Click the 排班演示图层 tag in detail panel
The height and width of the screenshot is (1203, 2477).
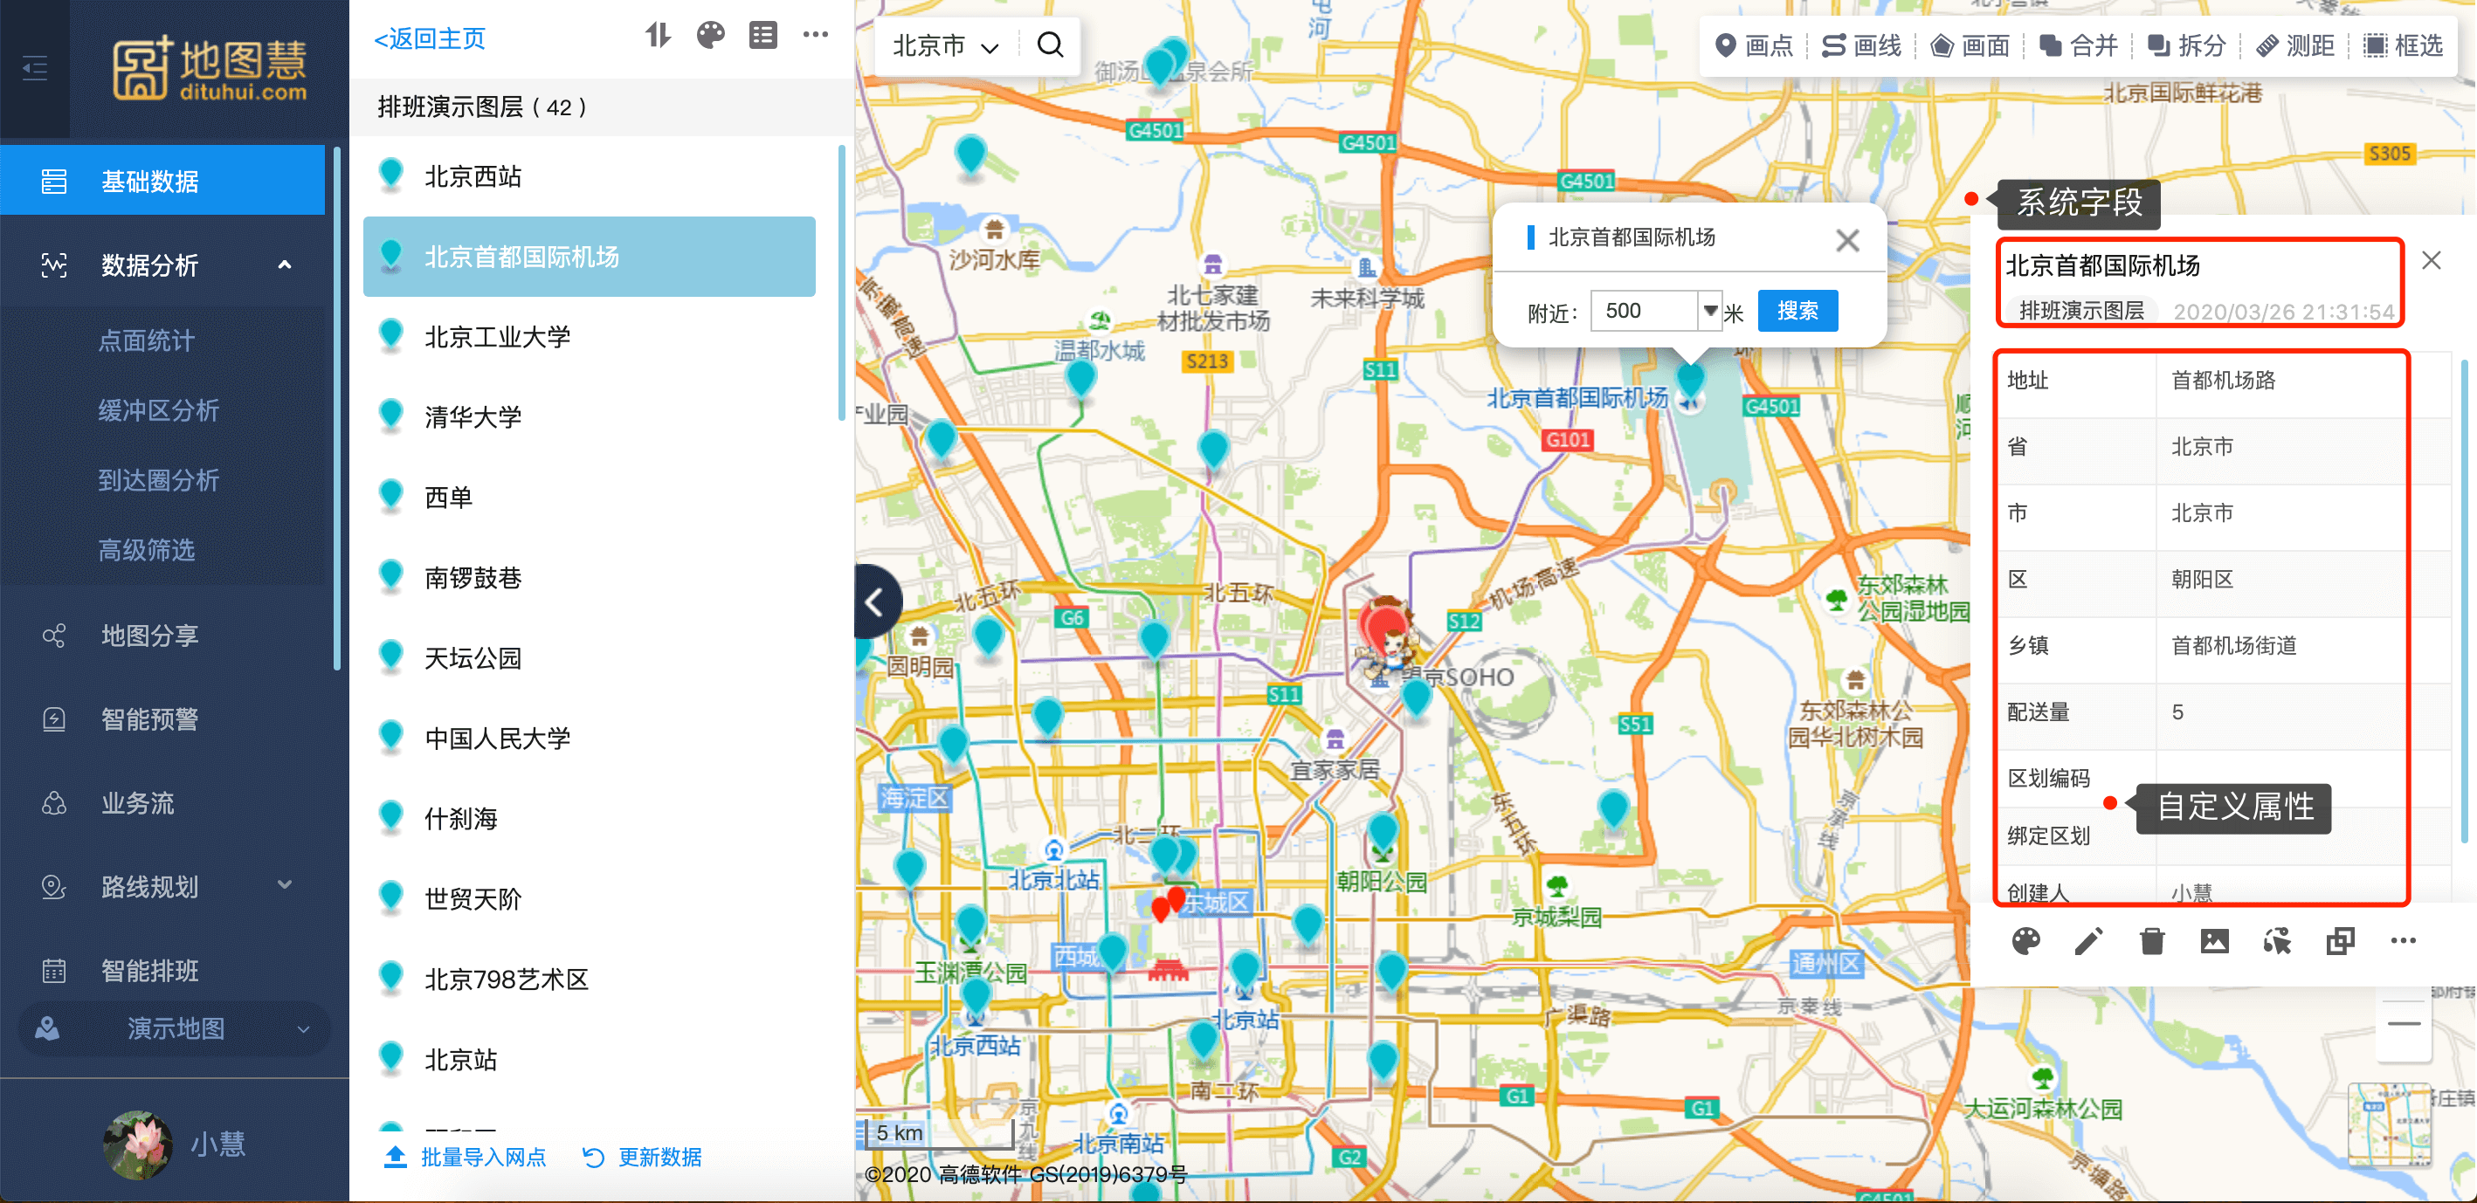coord(2080,311)
